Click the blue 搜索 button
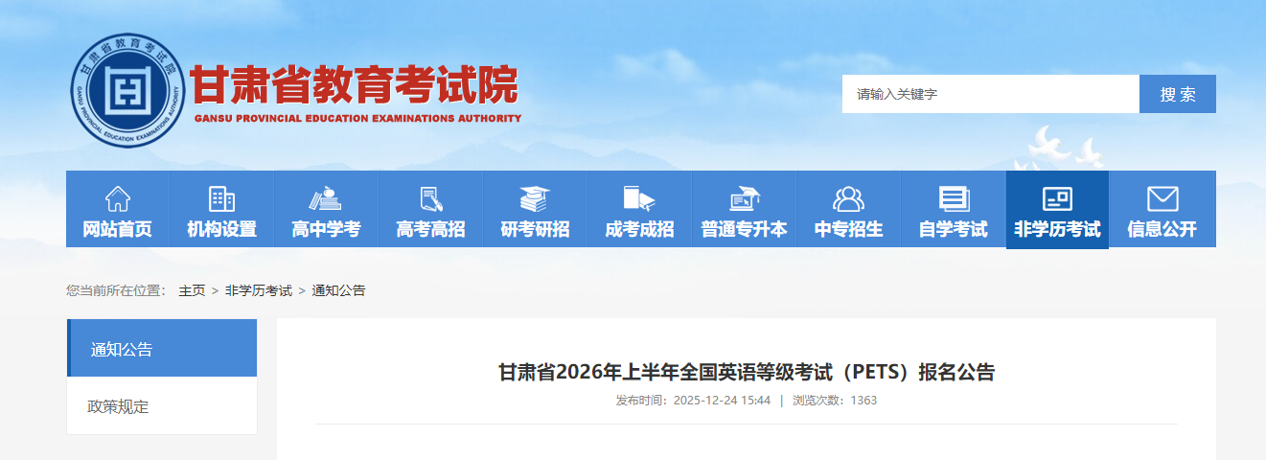 pyautogui.click(x=1178, y=94)
